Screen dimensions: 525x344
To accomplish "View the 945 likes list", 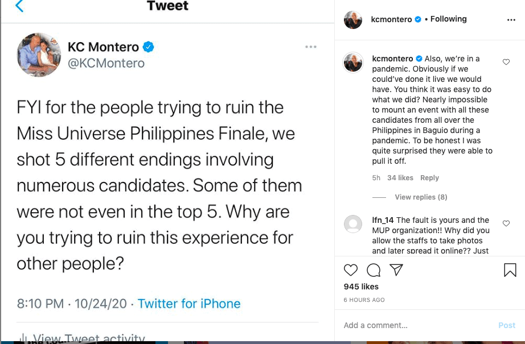I will click(x=361, y=287).
